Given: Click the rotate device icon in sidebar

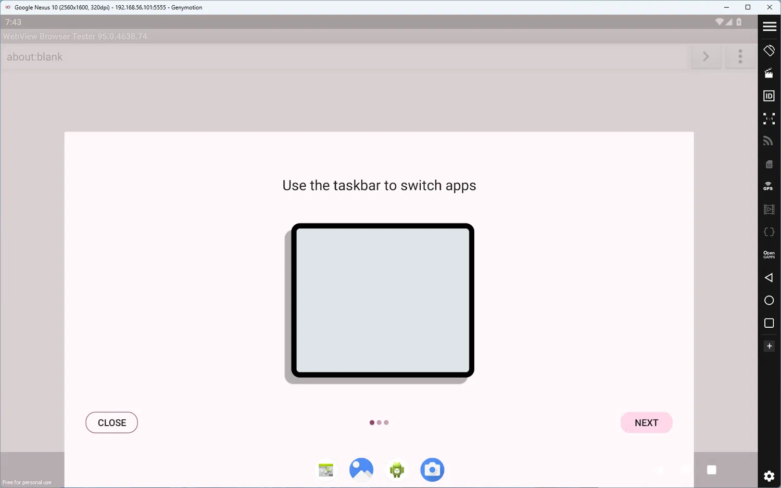Looking at the screenshot, I should coord(769,50).
